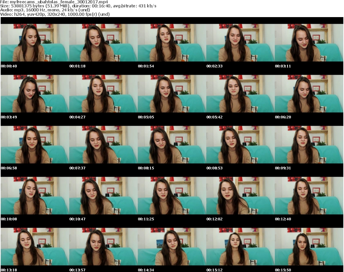Select the thumbnail above timestamp 00:12:40

[309, 196]
